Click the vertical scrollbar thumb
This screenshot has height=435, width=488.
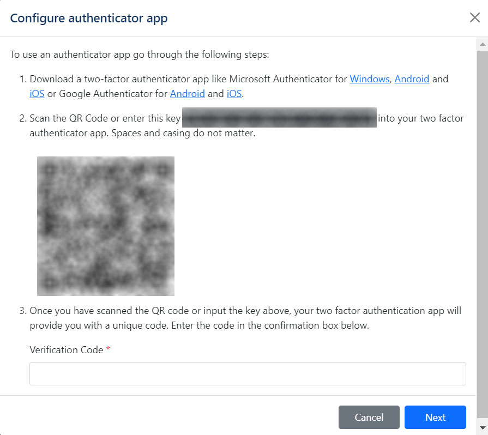tap(483, 235)
